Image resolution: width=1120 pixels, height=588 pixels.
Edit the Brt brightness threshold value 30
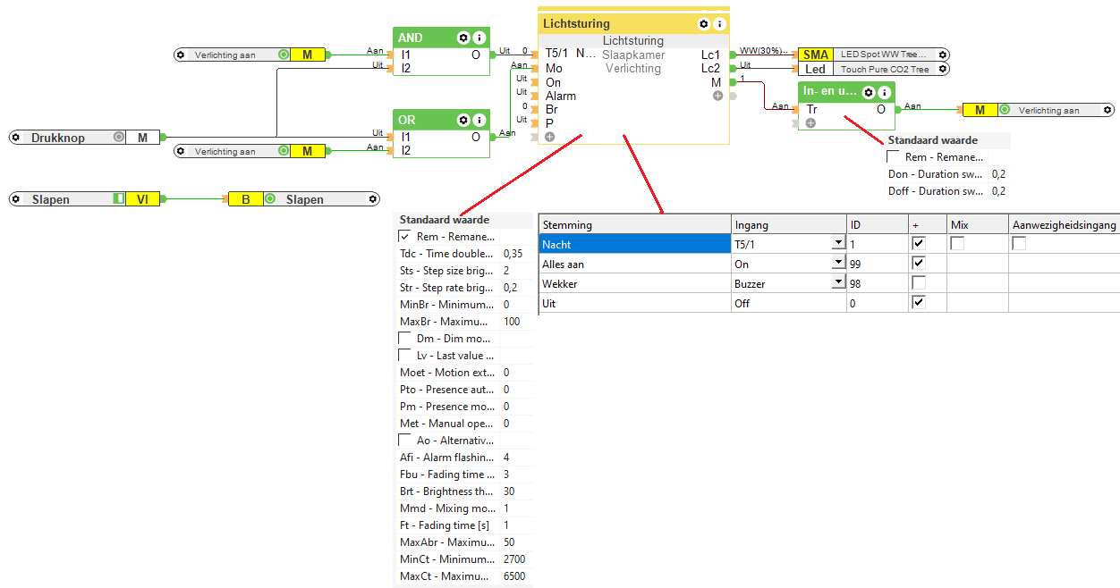[x=515, y=491]
